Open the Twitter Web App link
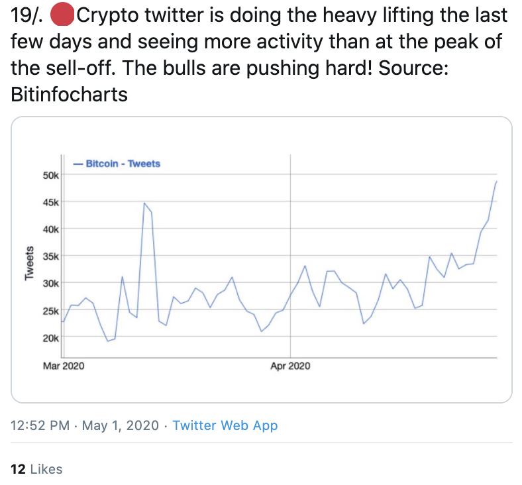 (225, 425)
